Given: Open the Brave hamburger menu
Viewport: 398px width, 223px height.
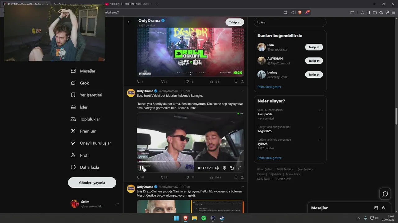Looking at the screenshot, I should [393, 12].
